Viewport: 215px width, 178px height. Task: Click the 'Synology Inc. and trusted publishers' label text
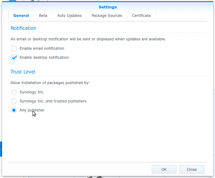(x=53, y=101)
